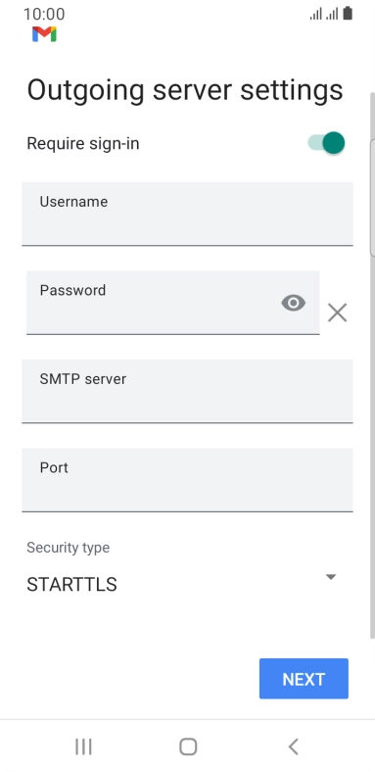
Task: Continue with the NEXT button
Action: [304, 679]
